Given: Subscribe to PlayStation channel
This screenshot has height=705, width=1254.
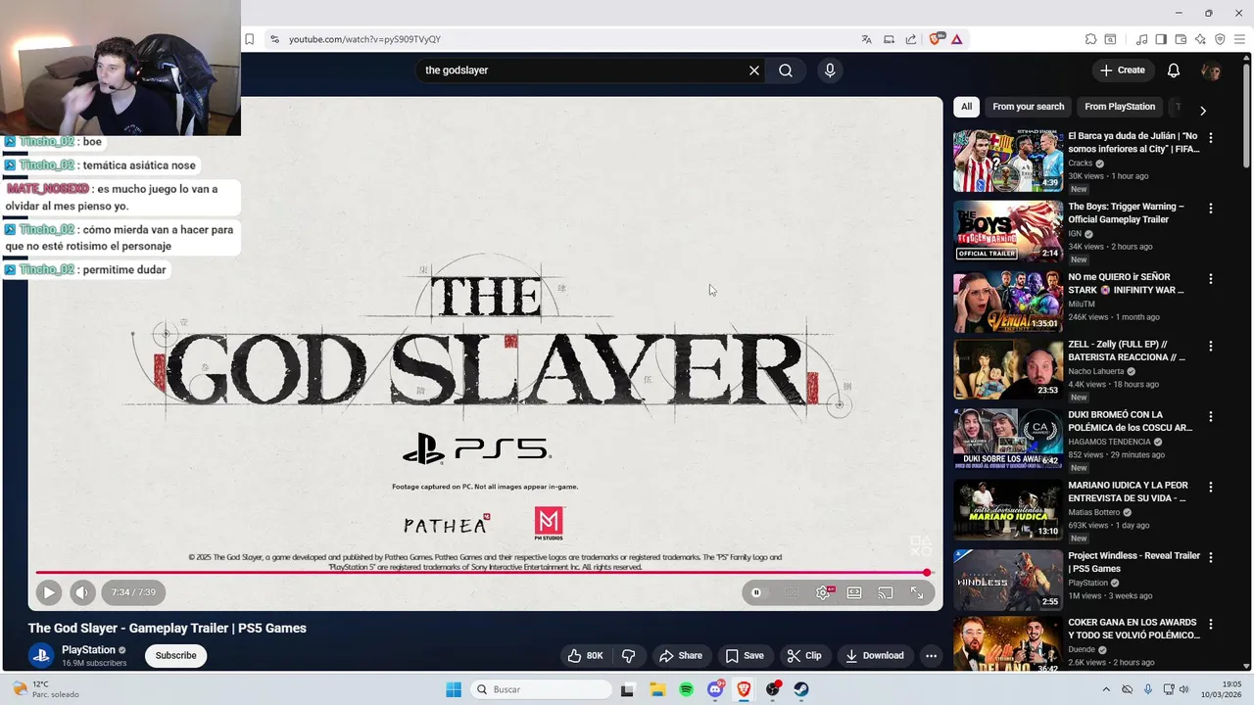Looking at the screenshot, I should tap(175, 656).
